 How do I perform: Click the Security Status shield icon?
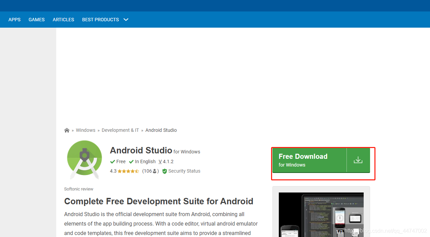[x=165, y=171]
